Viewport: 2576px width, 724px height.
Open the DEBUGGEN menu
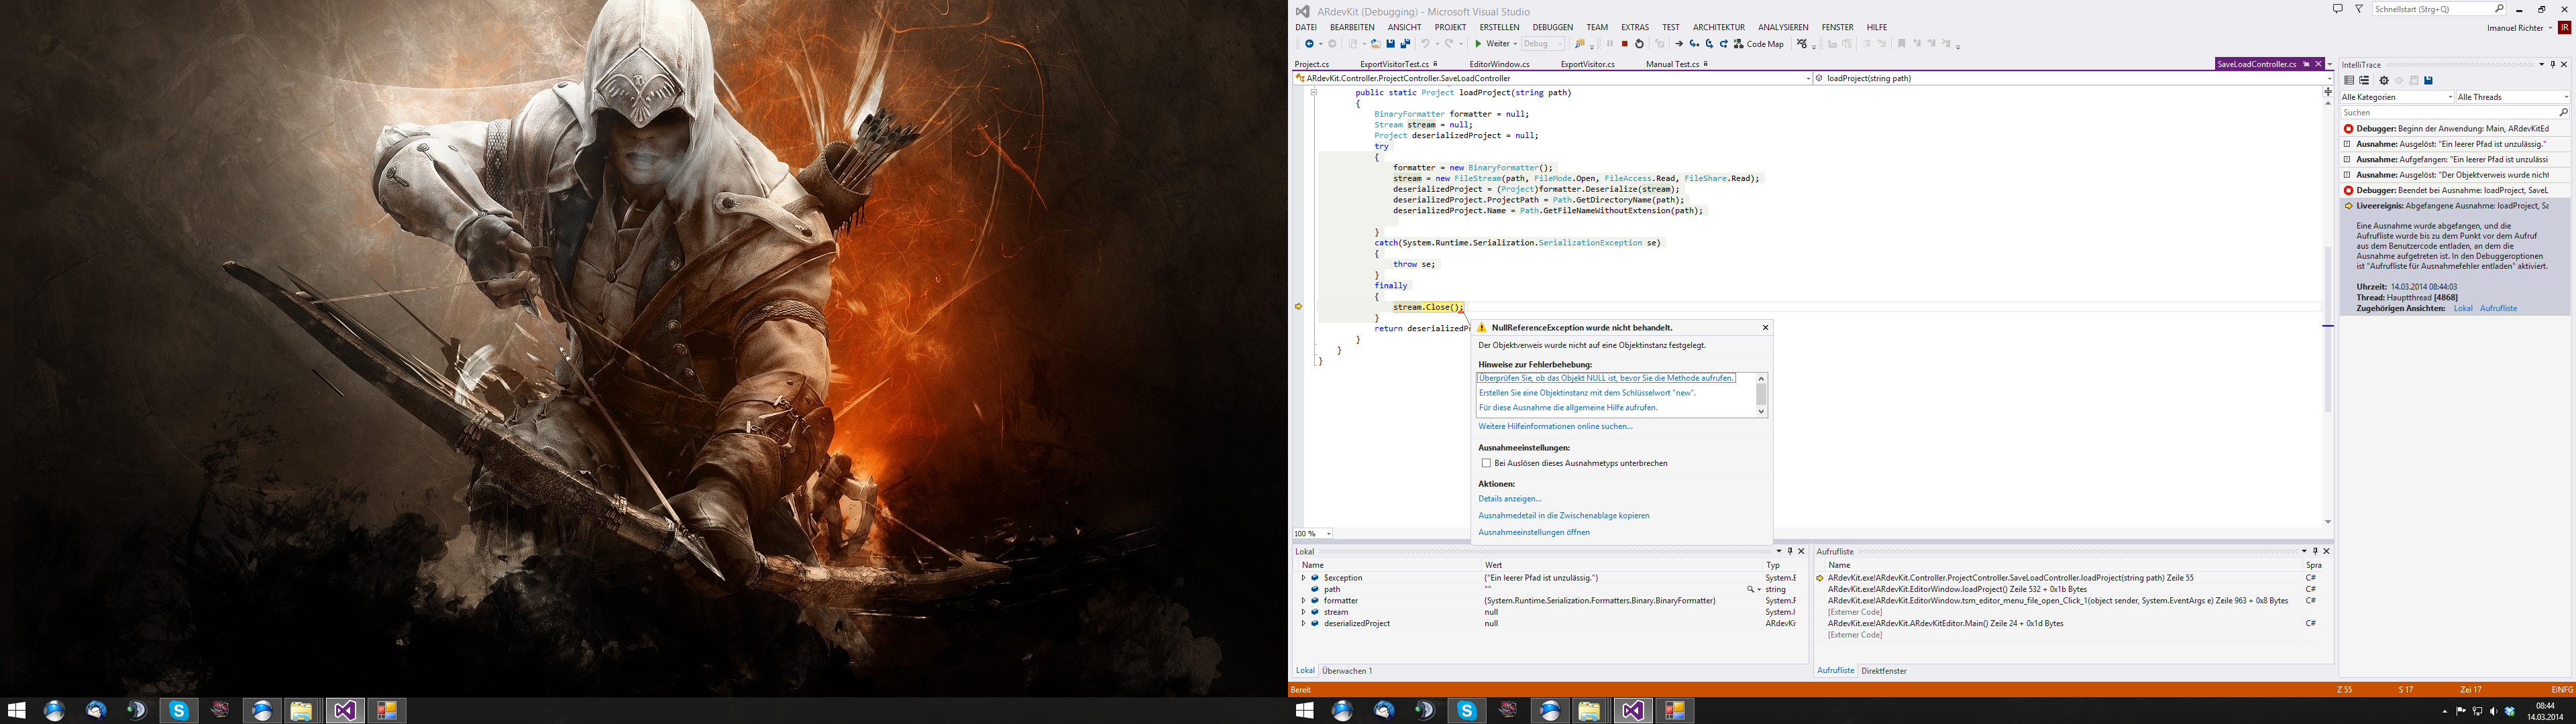coord(1553,28)
